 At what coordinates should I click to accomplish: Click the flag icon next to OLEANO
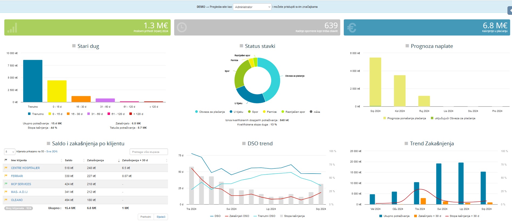6,200
